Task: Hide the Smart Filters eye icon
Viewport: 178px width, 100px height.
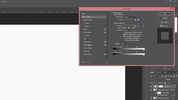Action: pyautogui.click(x=156, y=93)
